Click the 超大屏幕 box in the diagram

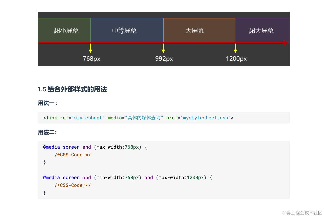[262, 30]
